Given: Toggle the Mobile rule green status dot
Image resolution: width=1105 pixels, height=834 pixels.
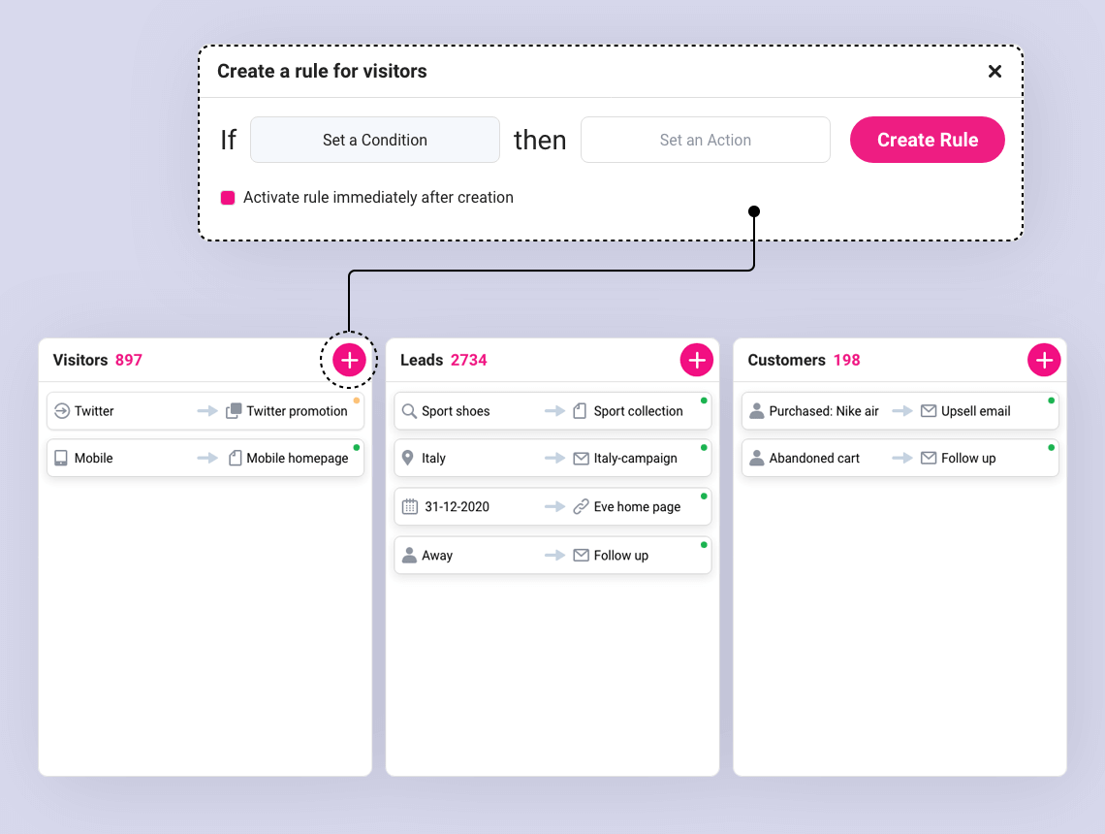Looking at the screenshot, I should (x=357, y=448).
